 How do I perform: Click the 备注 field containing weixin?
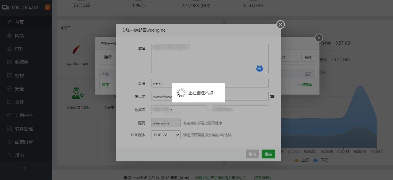[210, 83]
